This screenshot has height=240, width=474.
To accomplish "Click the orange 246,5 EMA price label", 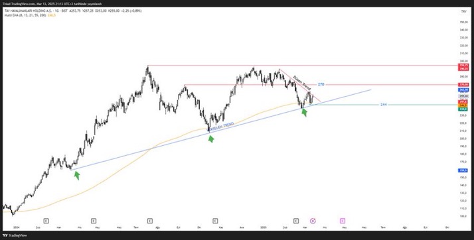I will pos(463,105).
